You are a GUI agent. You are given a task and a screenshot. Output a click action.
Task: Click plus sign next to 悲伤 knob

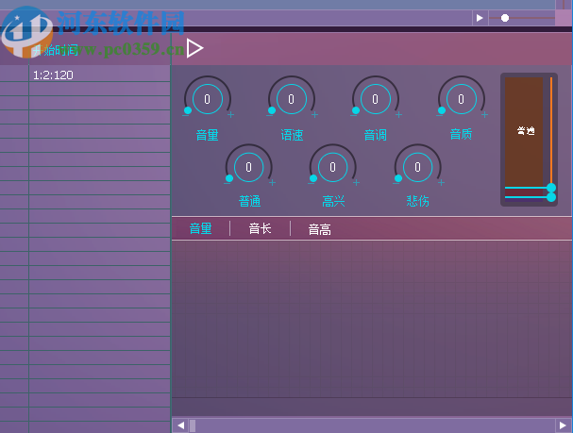[x=441, y=183]
